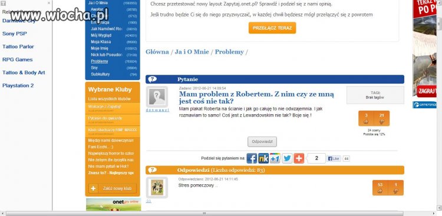
Task: Click RPG Games related search link
Action: pos(18,59)
